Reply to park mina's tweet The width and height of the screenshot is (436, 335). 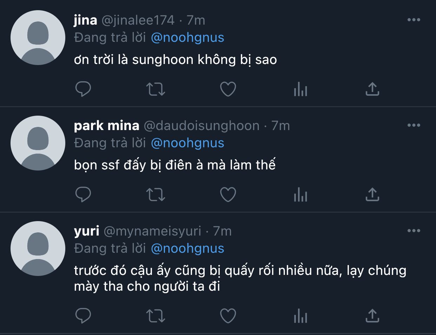(83, 194)
